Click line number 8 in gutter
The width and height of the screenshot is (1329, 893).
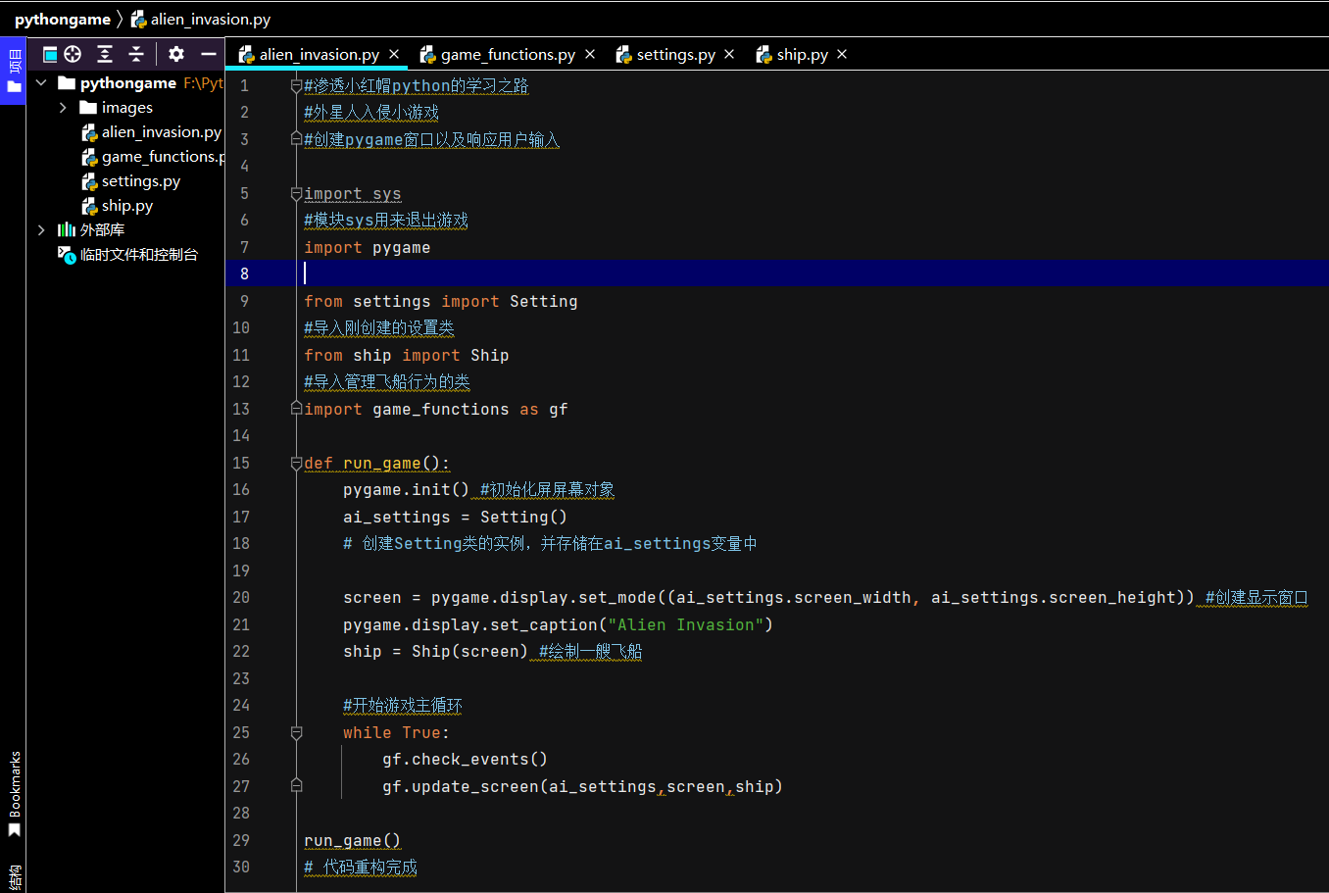point(244,273)
